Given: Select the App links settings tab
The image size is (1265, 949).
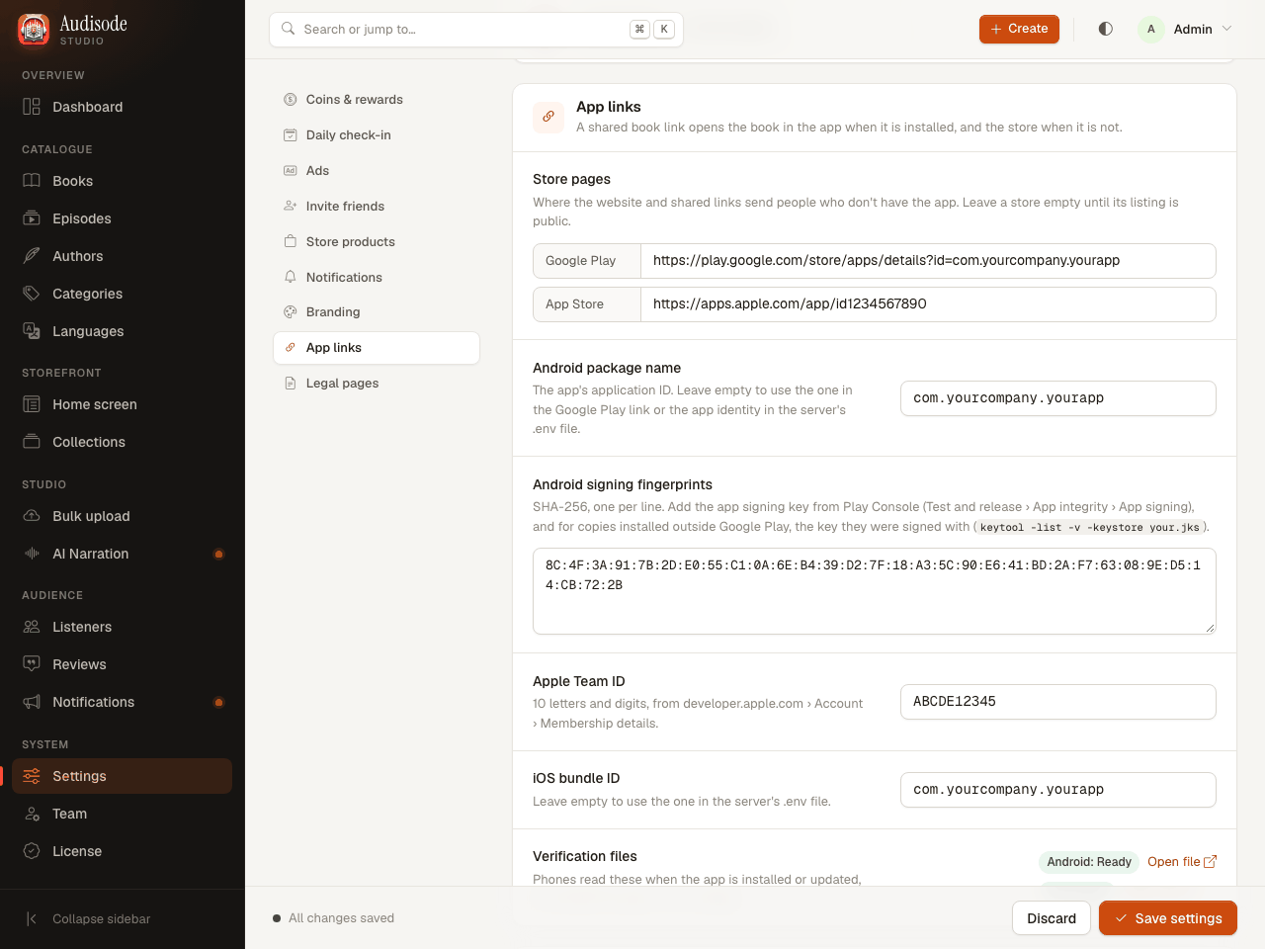Looking at the screenshot, I should point(377,348).
